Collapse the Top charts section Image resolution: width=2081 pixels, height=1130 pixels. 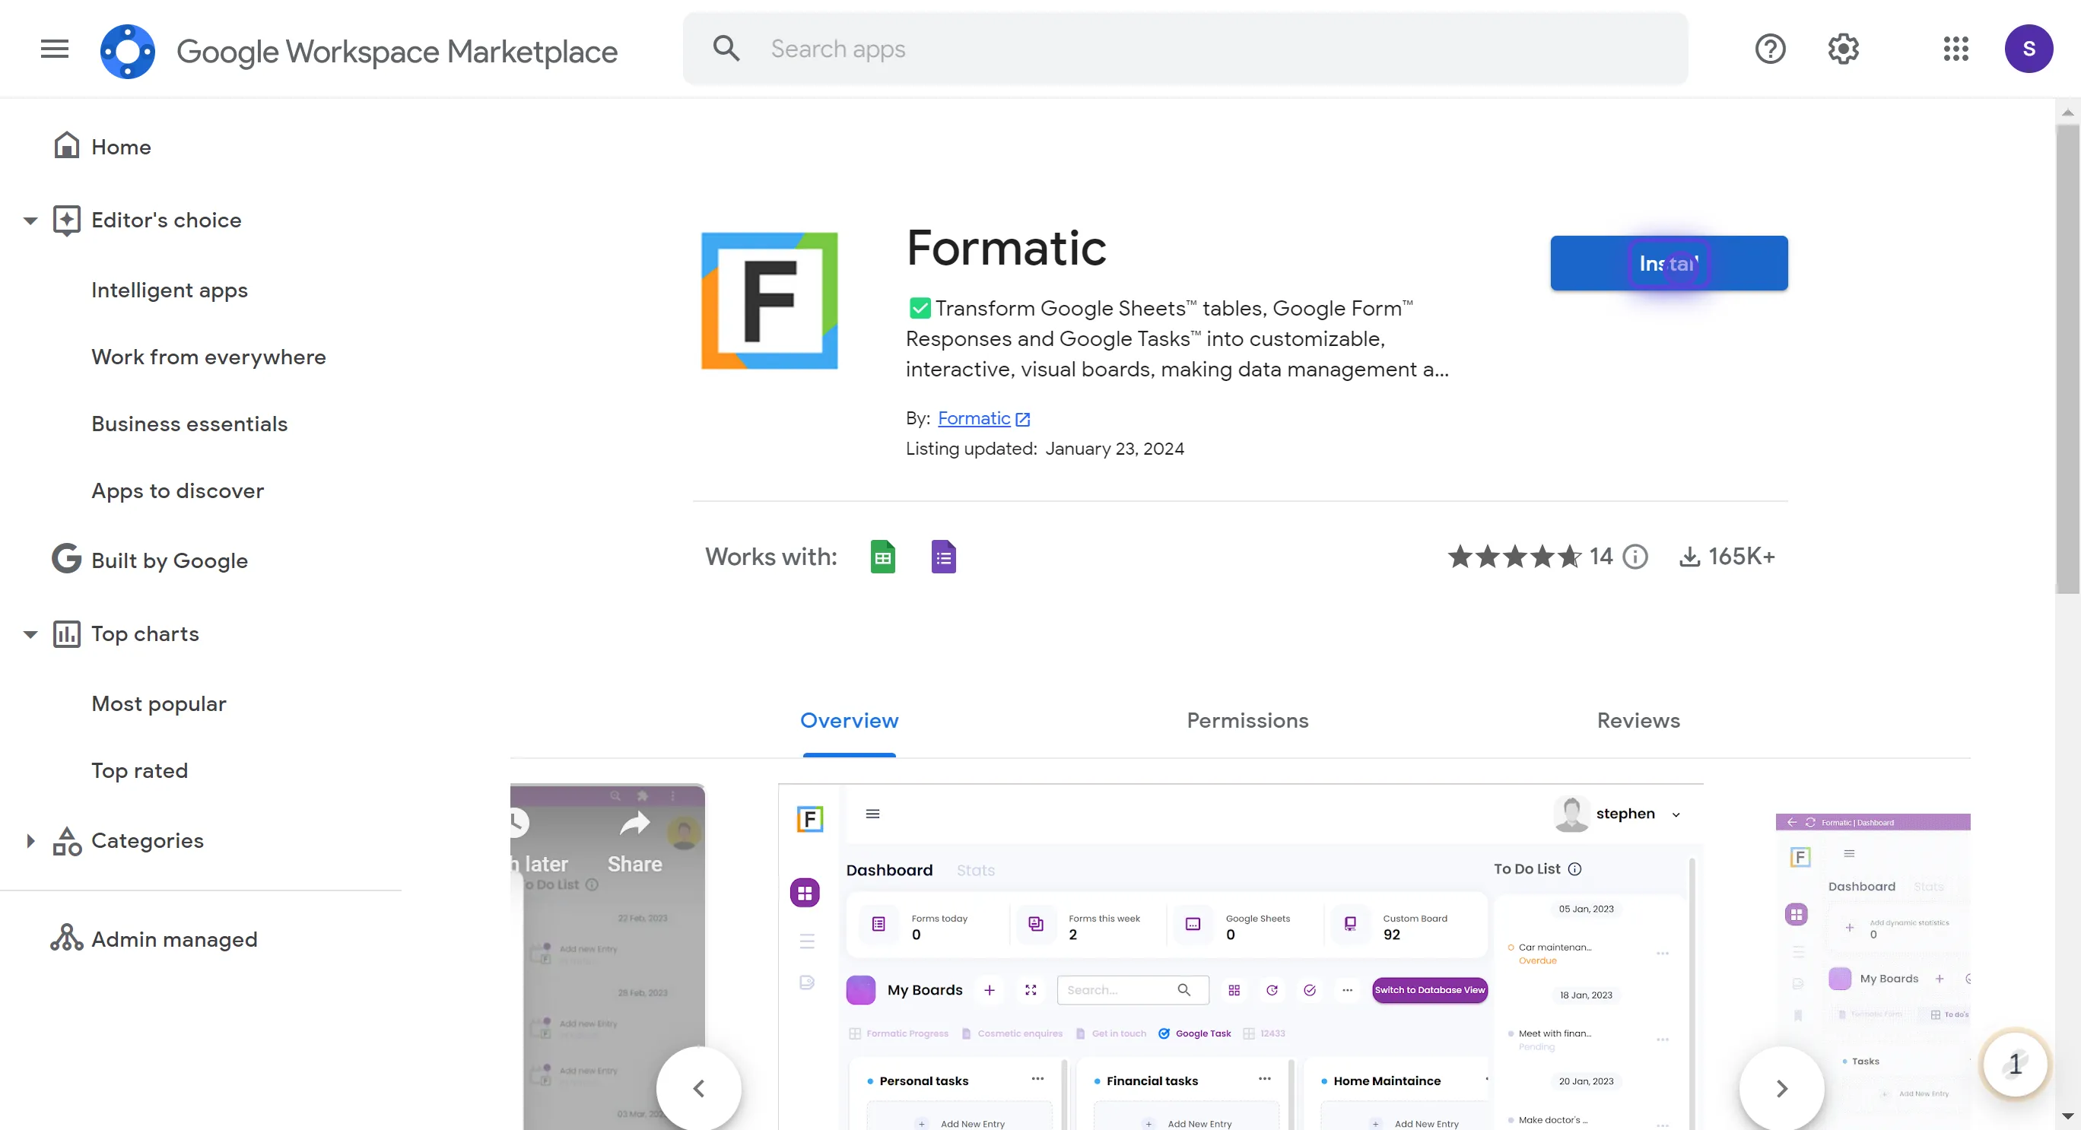point(30,633)
